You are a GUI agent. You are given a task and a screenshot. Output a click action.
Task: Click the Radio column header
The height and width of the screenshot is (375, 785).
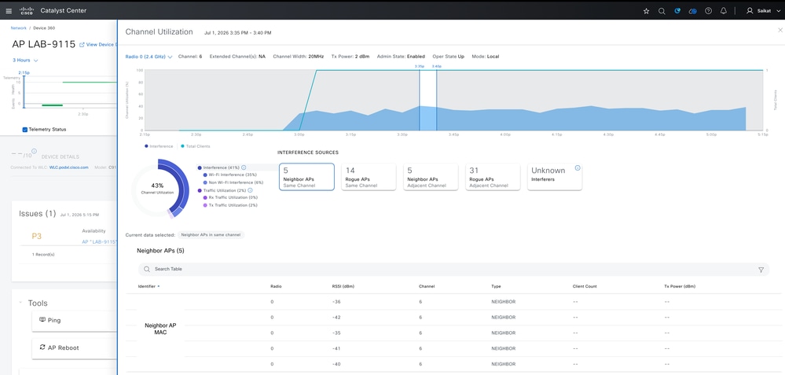276,286
